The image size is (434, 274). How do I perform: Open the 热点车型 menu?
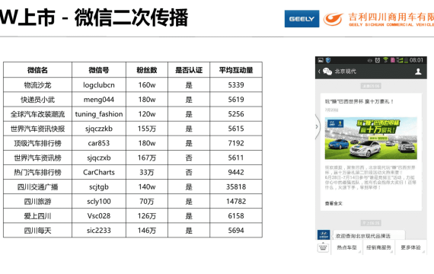pos(346,247)
